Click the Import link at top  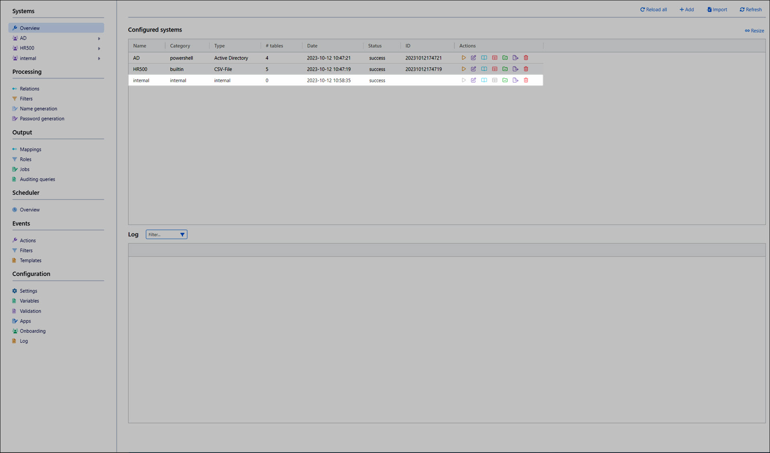coord(717,10)
